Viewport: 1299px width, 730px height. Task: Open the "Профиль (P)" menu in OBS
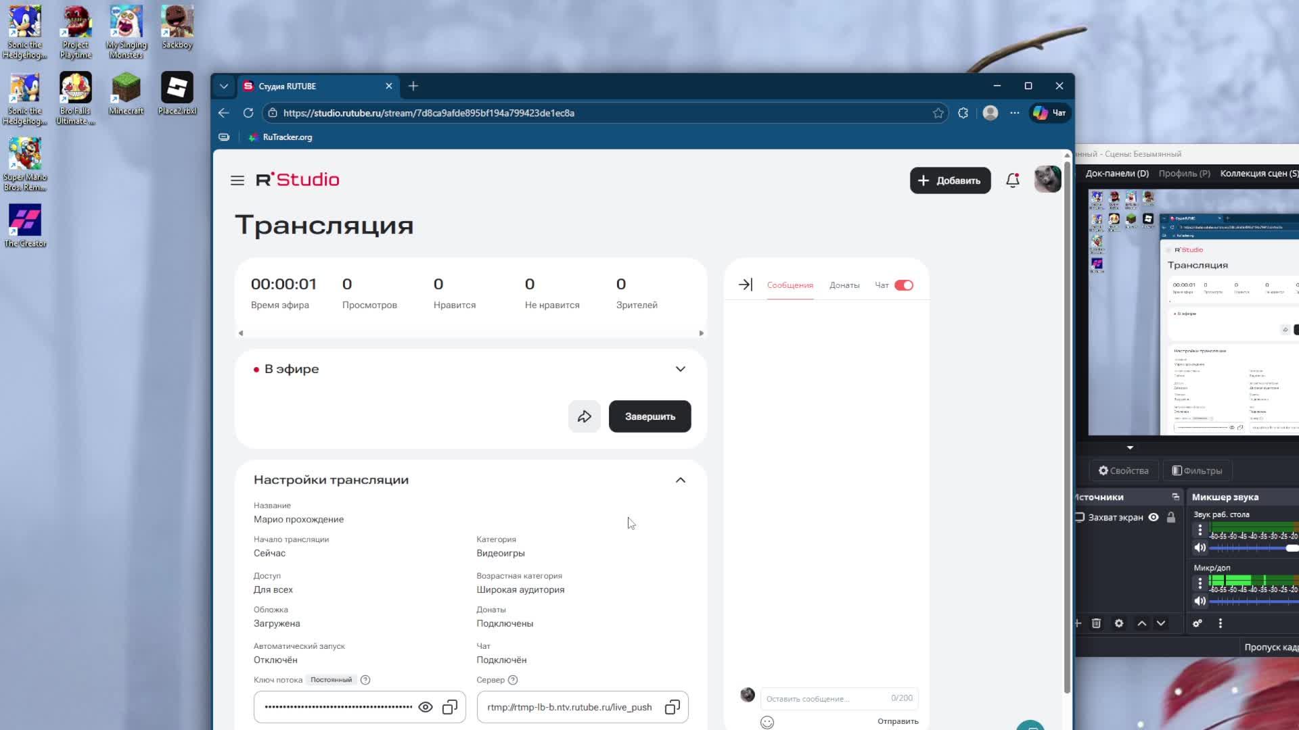1184,173
